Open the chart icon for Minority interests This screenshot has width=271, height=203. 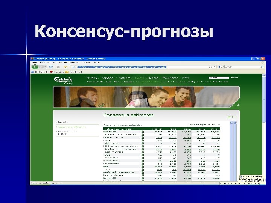(142, 175)
